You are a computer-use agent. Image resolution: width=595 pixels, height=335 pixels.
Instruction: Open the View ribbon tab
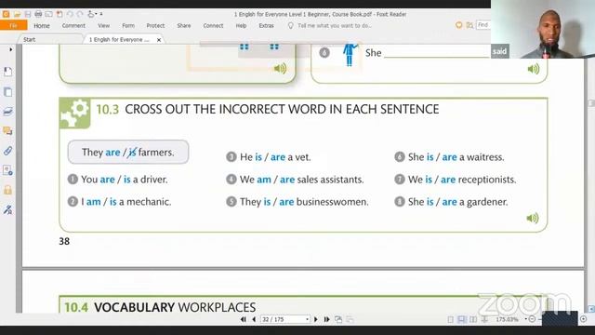[103, 26]
